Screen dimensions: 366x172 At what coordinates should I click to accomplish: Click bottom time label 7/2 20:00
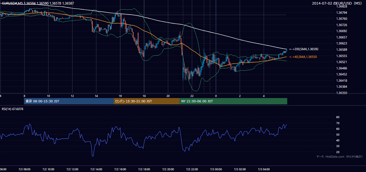click(168, 169)
